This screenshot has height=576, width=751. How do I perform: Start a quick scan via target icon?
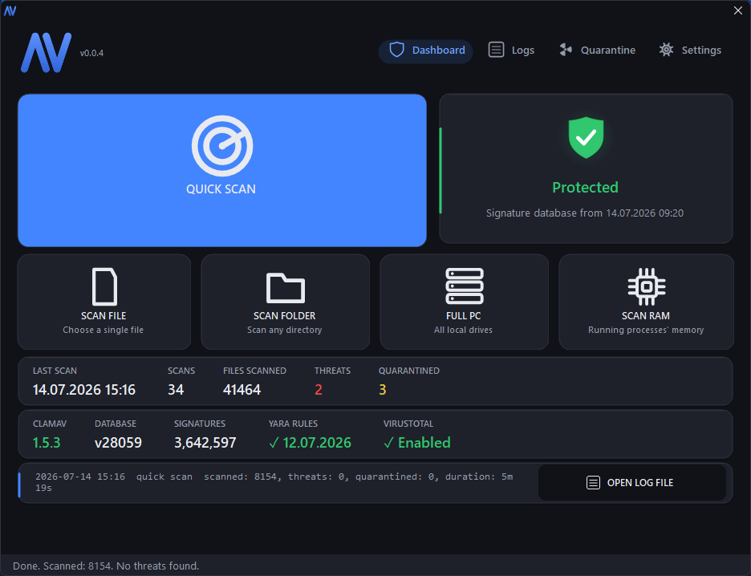tap(222, 145)
